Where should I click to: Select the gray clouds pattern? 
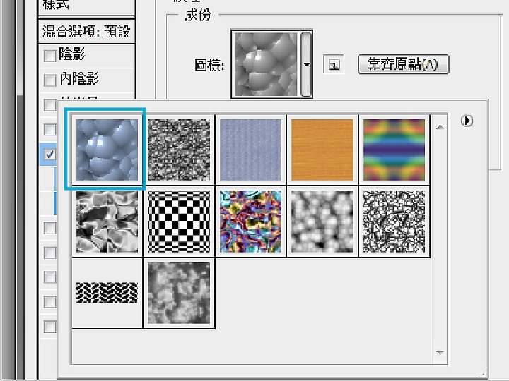[179, 293]
